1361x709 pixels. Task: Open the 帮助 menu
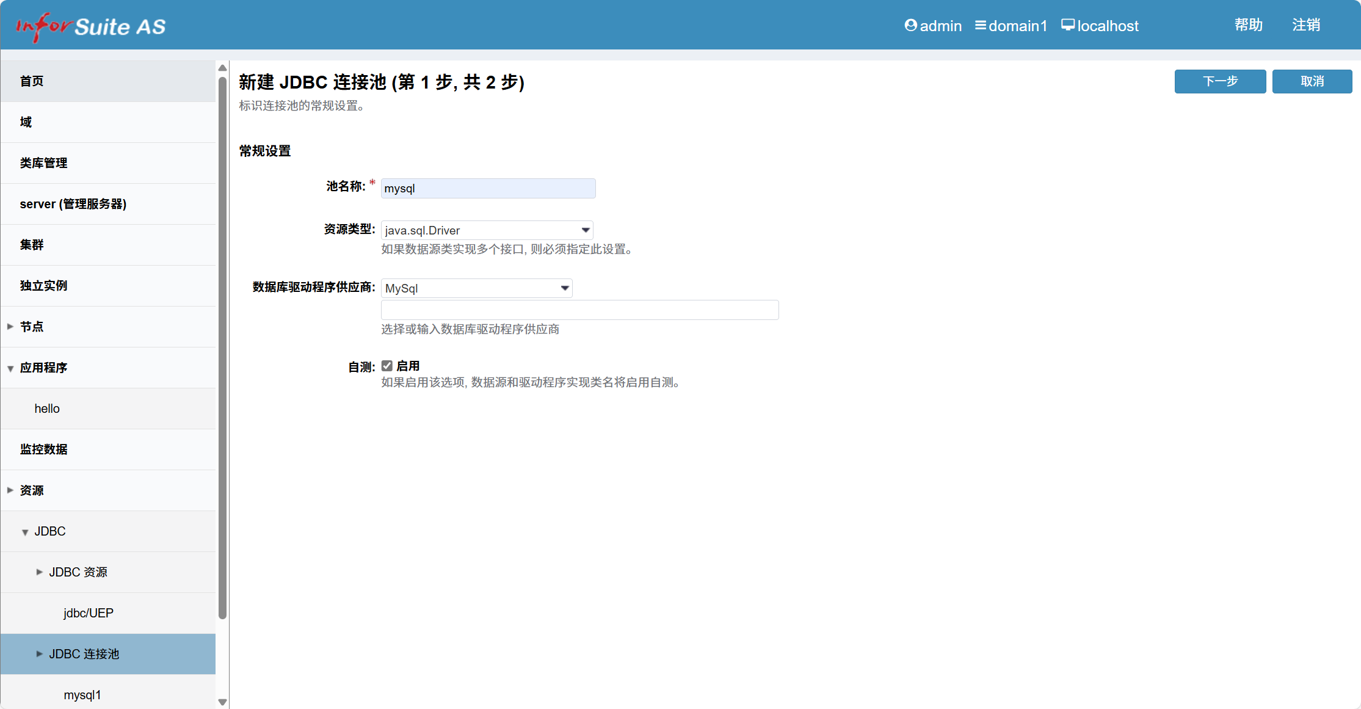(1248, 24)
